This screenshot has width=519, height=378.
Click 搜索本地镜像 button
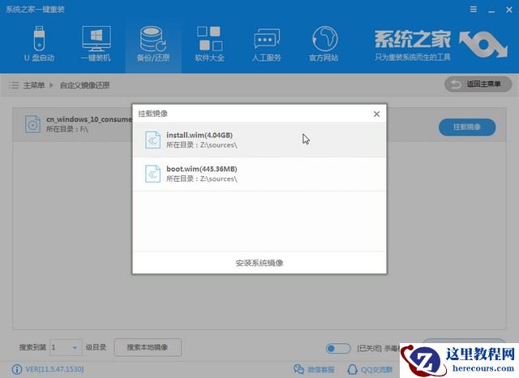pos(148,347)
